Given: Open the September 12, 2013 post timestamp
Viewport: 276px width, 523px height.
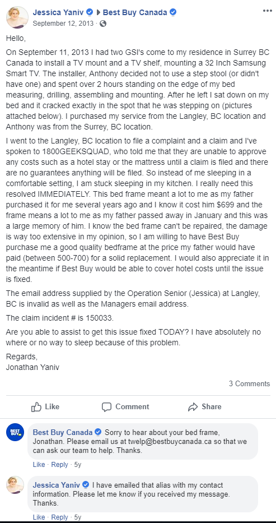Looking at the screenshot, I should point(63,24).
